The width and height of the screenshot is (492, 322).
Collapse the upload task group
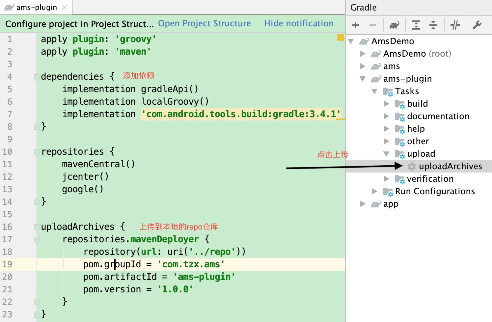pos(387,154)
